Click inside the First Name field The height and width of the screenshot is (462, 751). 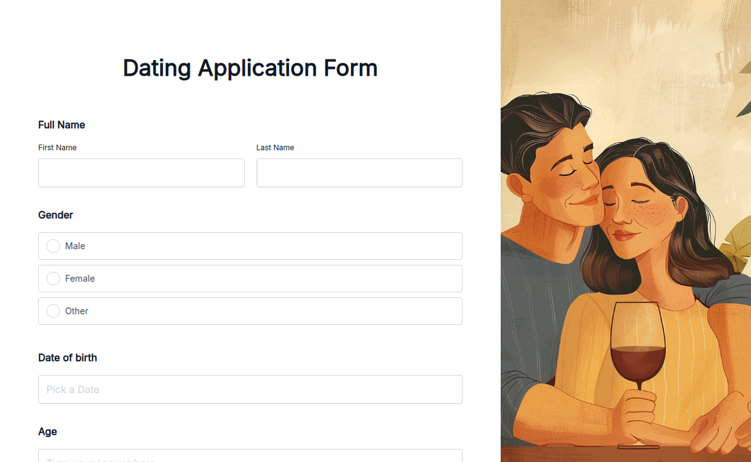point(141,173)
